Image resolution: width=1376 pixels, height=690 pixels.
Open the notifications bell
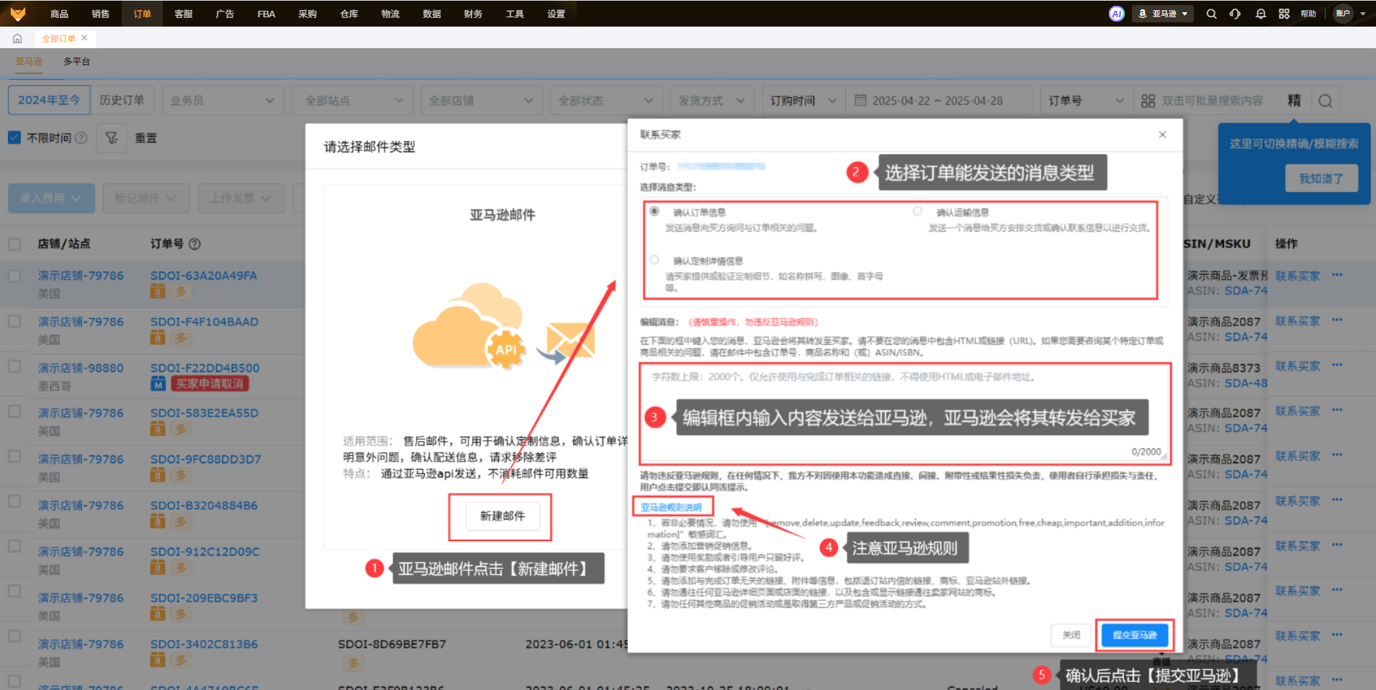[x=1261, y=14]
